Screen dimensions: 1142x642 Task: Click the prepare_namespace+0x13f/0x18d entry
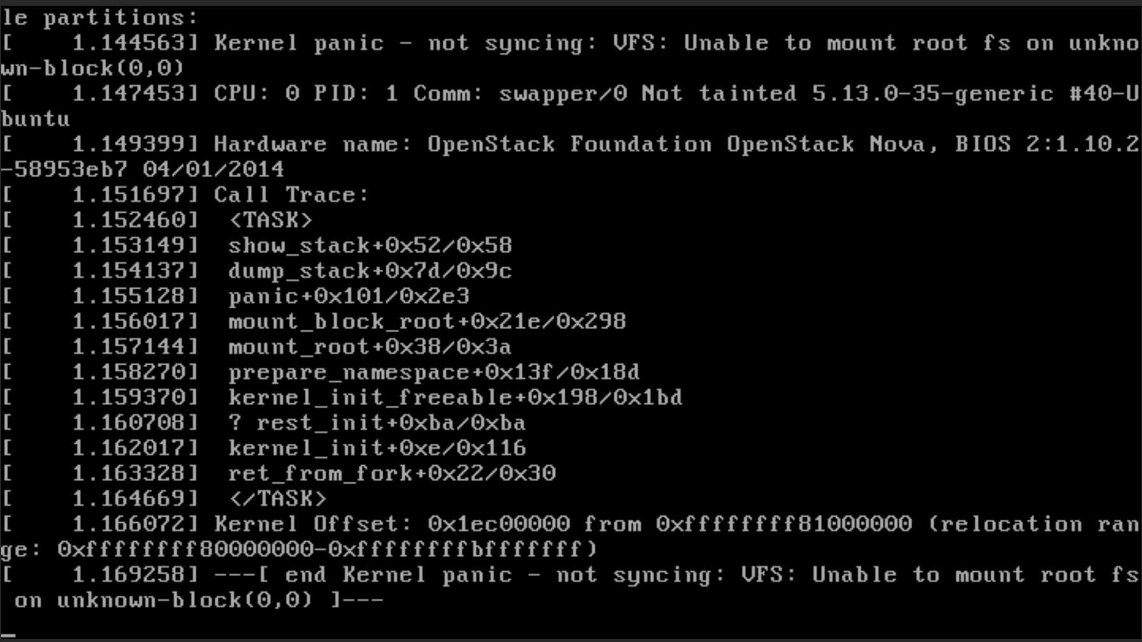pos(434,372)
